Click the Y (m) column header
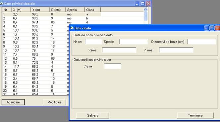 click(x=40, y=10)
